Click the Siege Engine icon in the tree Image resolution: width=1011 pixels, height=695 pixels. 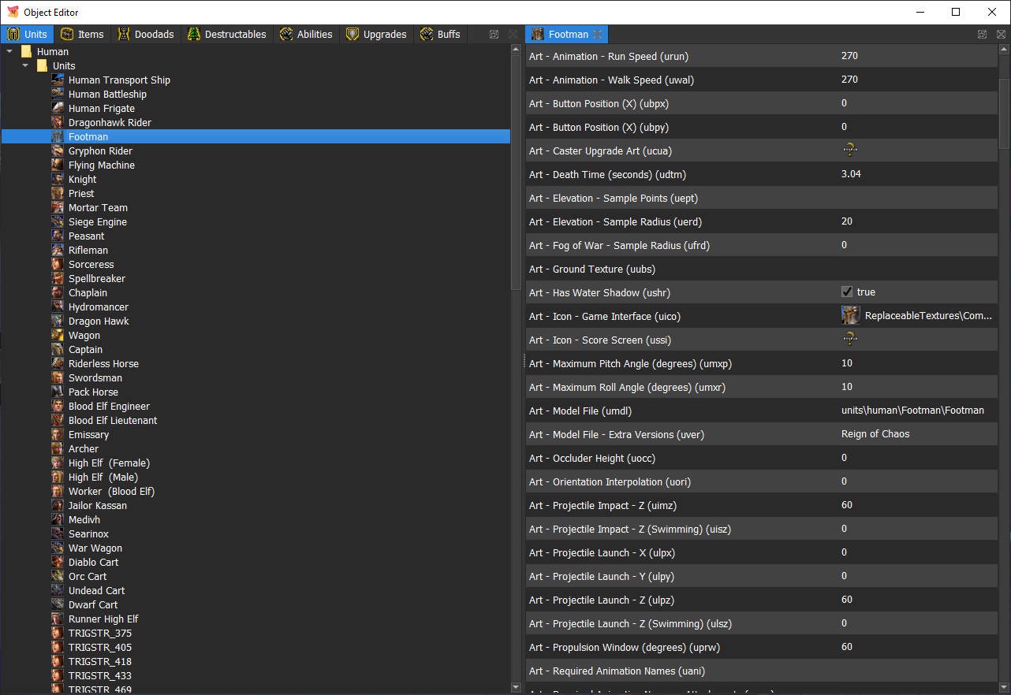coord(58,221)
